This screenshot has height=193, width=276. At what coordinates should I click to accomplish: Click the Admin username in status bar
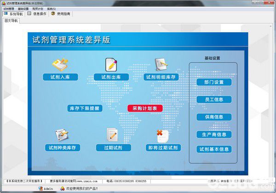click(x=48, y=189)
